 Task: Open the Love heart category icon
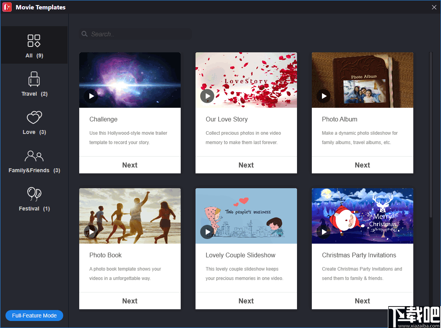click(x=34, y=117)
